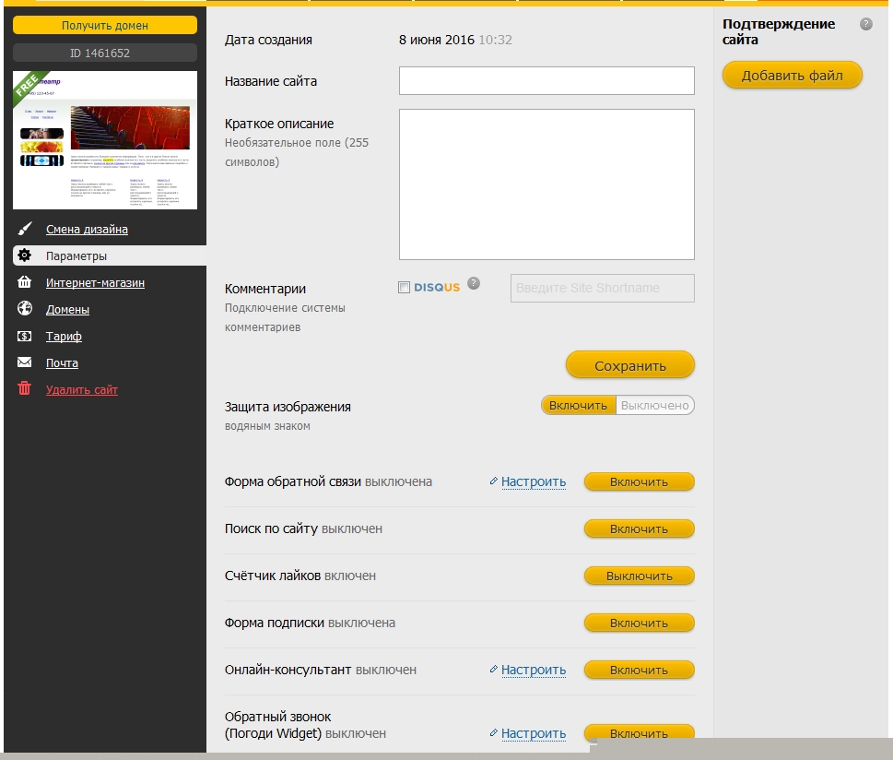Go to Интернет-магазин section

pyautogui.click(x=95, y=283)
